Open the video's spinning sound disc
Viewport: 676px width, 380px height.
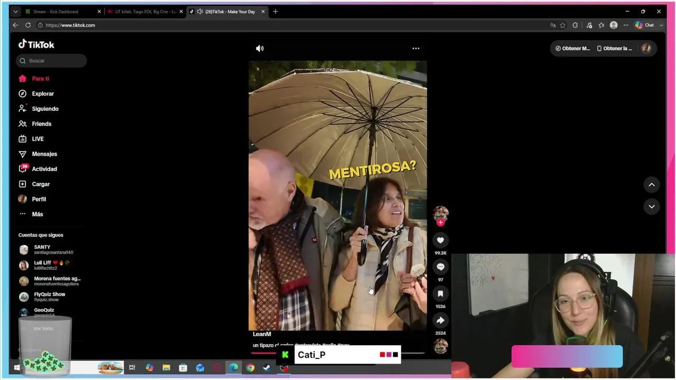440,346
